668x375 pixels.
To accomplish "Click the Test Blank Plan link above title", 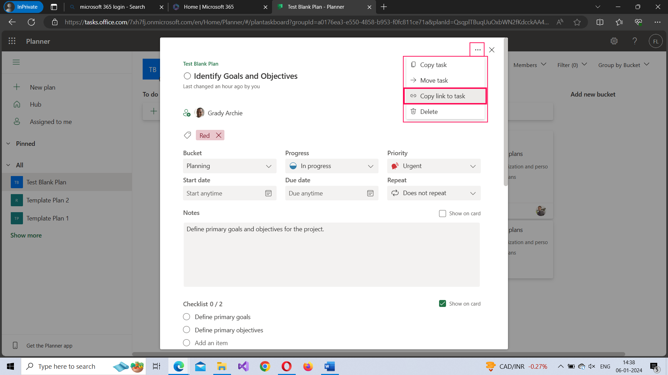I will coord(201,64).
